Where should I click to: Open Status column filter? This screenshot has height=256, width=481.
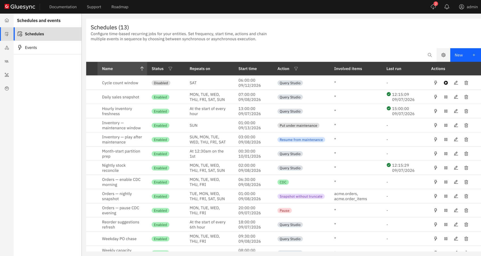pos(170,69)
